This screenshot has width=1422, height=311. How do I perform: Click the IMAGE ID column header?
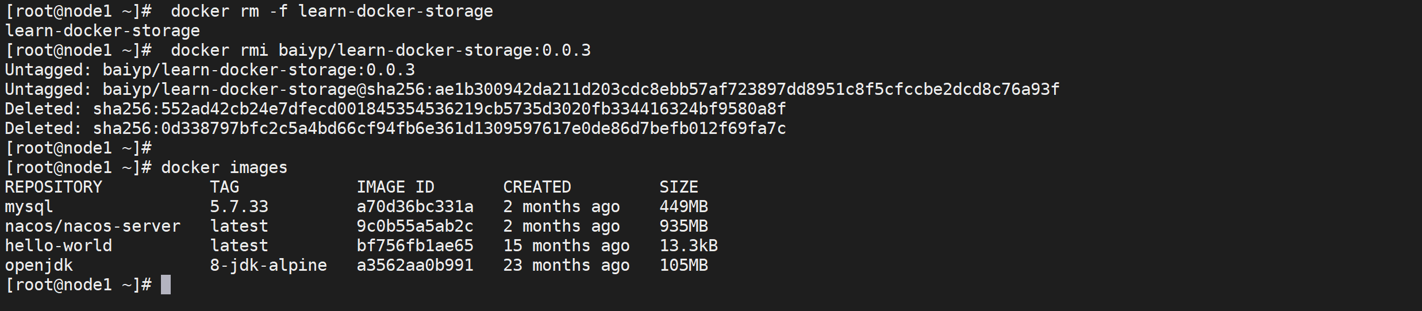pyautogui.click(x=395, y=187)
